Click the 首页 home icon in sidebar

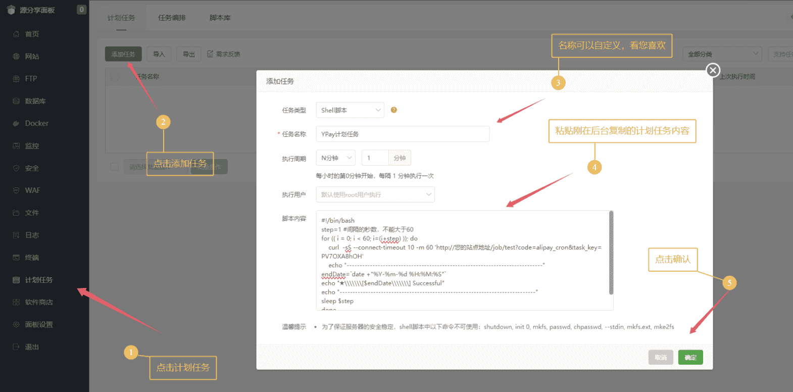pyautogui.click(x=16, y=34)
